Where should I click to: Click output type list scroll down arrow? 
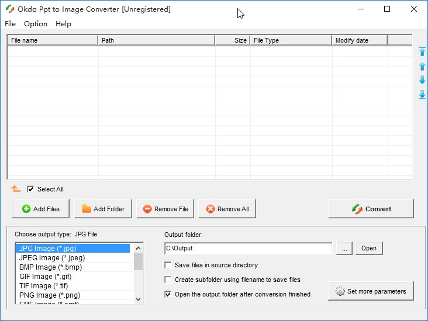coord(138,299)
